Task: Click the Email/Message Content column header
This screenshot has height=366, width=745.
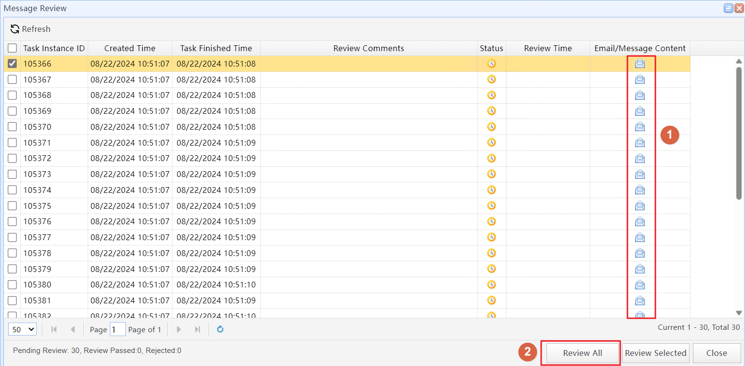Action: [x=640, y=48]
